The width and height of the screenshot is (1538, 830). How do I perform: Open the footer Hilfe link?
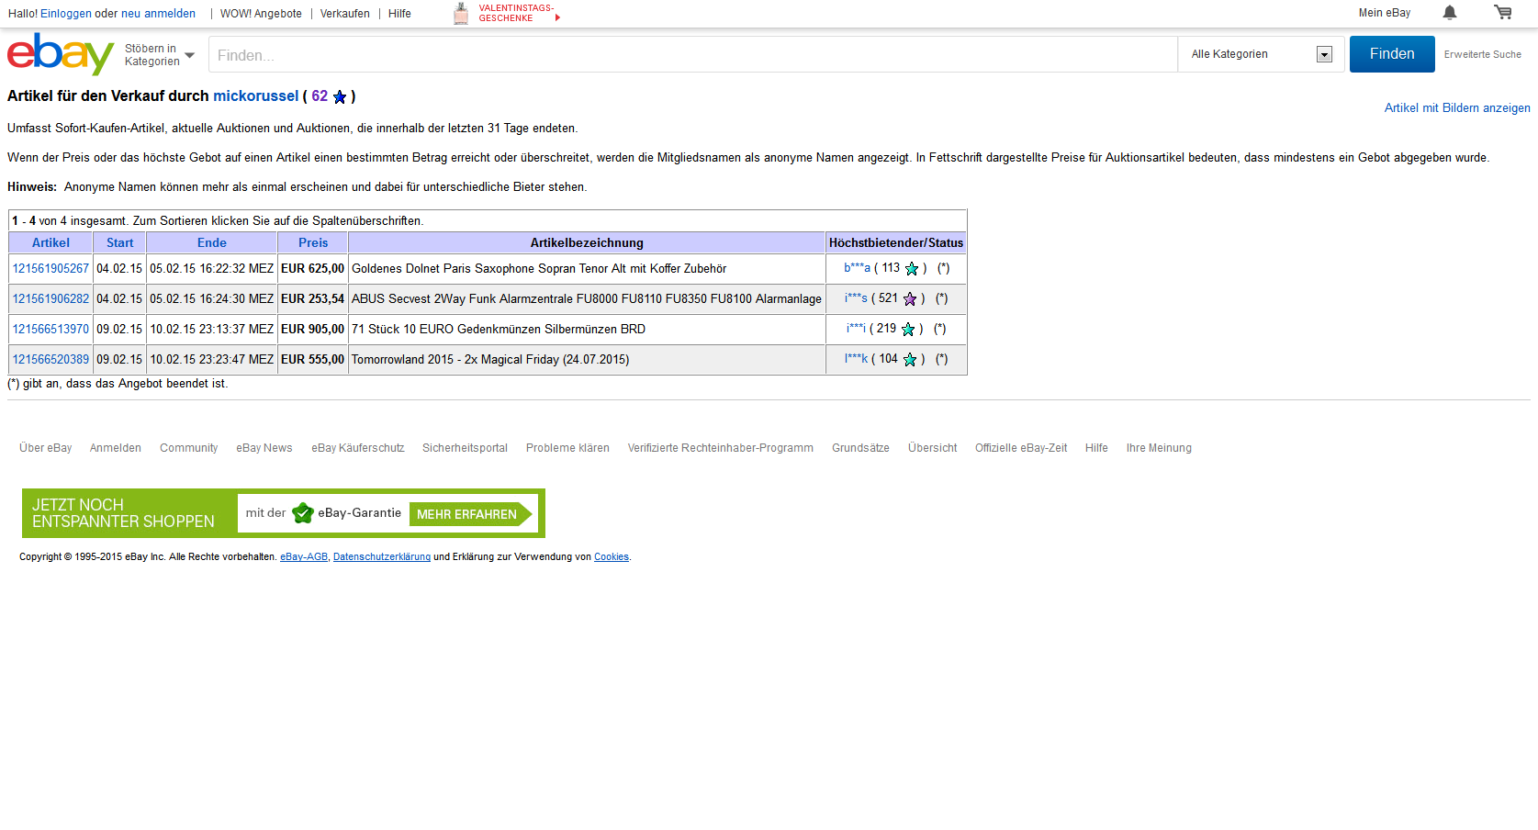click(1096, 448)
